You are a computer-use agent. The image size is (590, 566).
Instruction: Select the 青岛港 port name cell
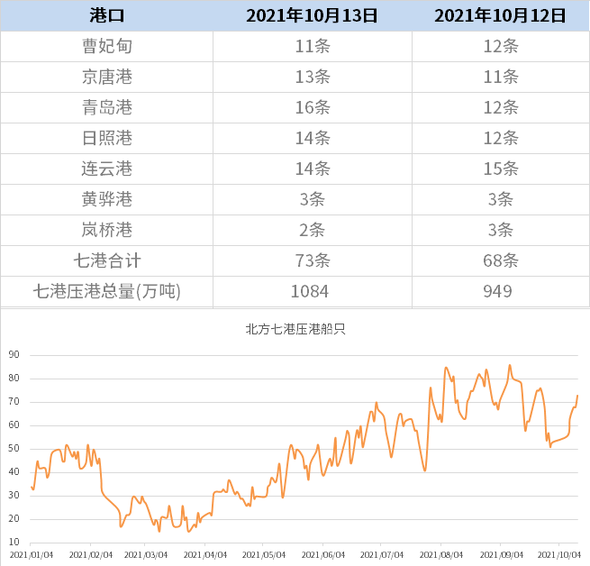pyautogui.click(x=107, y=107)
